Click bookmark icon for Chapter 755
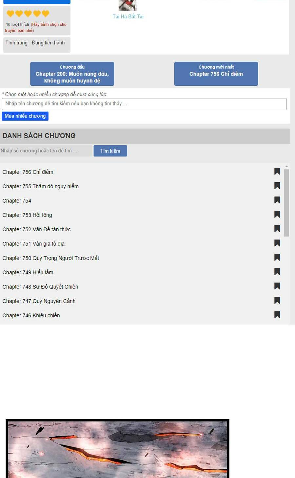The image size is (295, 478). pos(277,186)
